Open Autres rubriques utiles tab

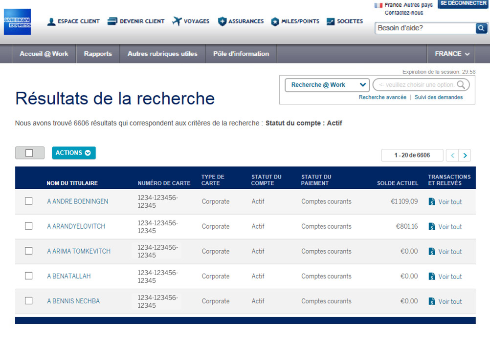162,54
